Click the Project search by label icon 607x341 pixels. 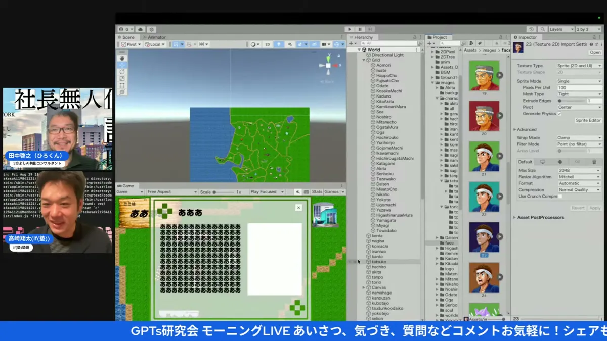coord(480,44)
